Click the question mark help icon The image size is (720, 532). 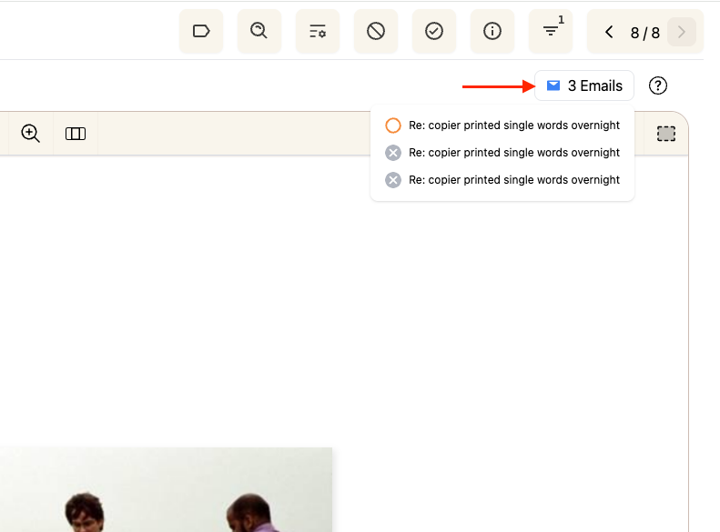click(x=657, y=85)
